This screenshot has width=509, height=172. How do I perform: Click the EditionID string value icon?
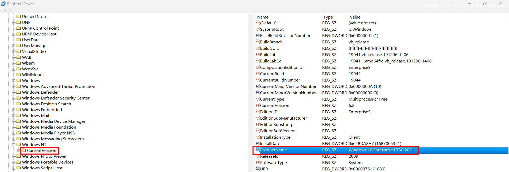pos(258,112)
